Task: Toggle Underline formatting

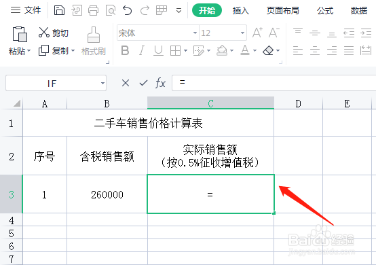Action: 158,50
